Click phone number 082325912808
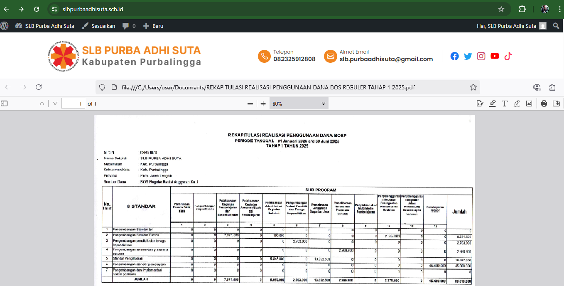 (x=294, y=59)
